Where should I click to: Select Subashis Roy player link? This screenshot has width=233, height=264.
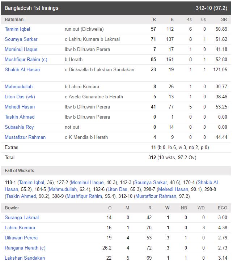click(19, 127)
